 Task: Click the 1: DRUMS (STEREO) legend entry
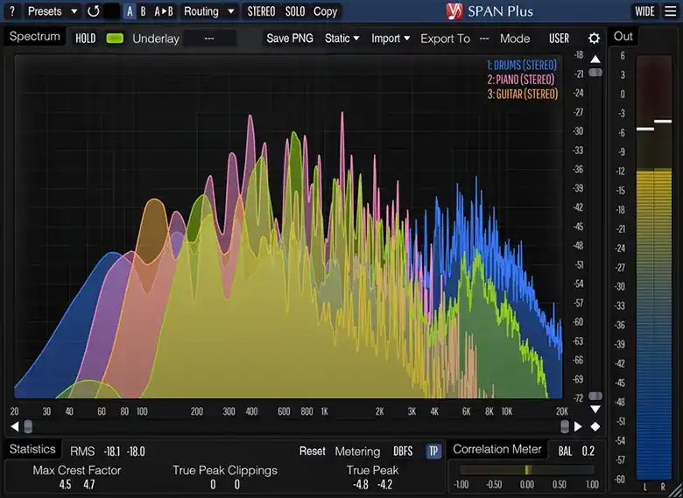(522, 66)
